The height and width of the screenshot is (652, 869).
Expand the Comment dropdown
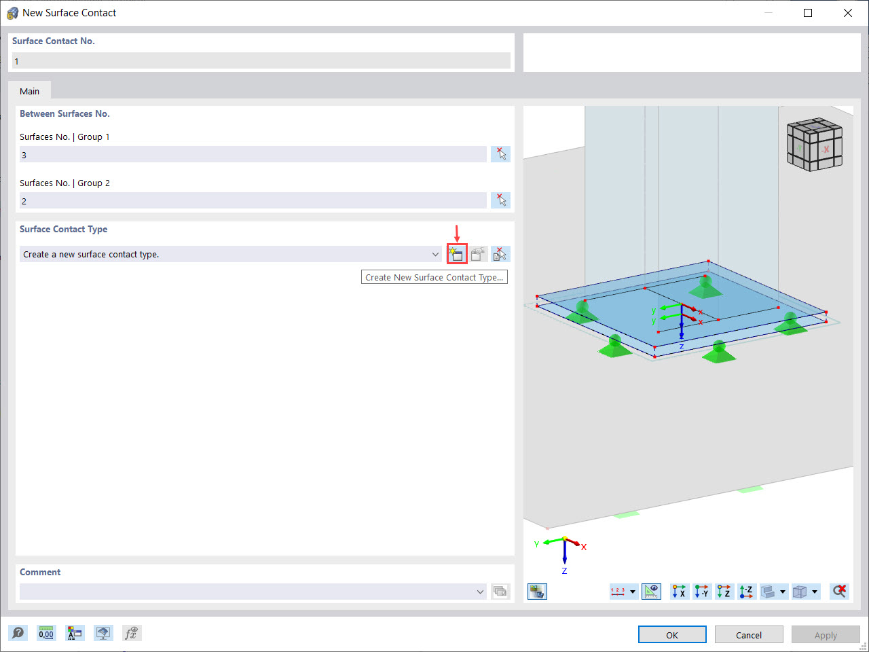click(480, 592)
